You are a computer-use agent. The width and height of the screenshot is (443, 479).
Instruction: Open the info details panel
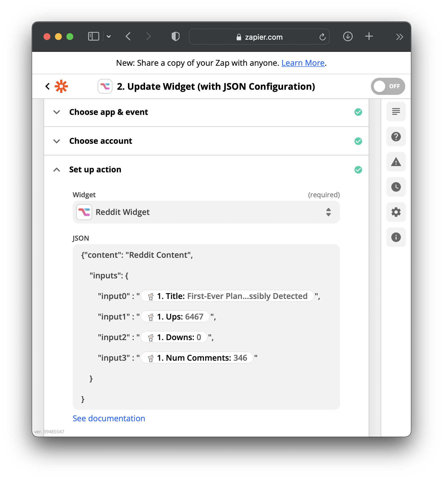tap(396, 237)
